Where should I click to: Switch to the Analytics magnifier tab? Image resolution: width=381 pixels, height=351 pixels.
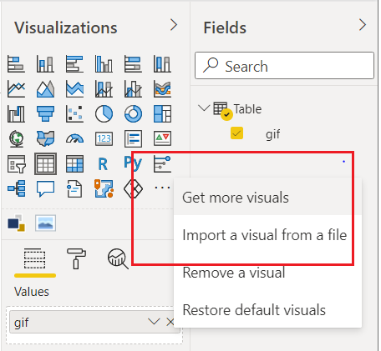118,258
